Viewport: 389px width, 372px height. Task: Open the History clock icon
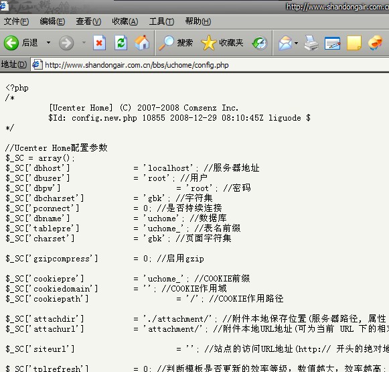point(260,43)
